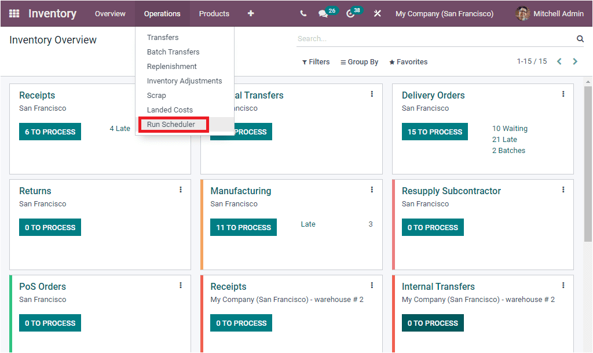593x353 pixels.
Task: Open the Favorites dropdown
Action: tap(408, 61)
